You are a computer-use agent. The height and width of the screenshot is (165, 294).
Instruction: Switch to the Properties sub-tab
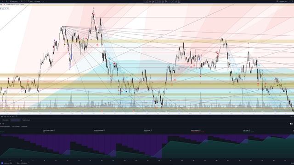[x=24, y=126]
